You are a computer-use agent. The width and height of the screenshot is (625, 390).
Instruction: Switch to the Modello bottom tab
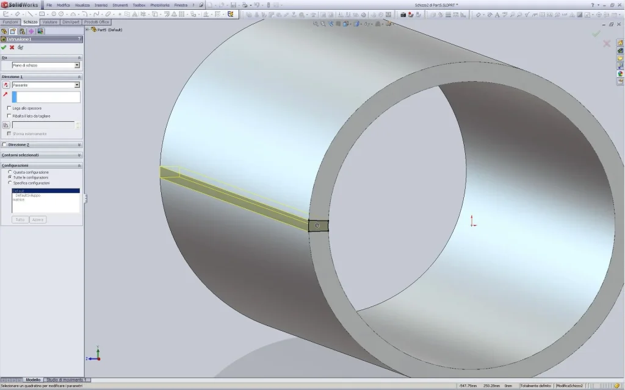[33, 380]
